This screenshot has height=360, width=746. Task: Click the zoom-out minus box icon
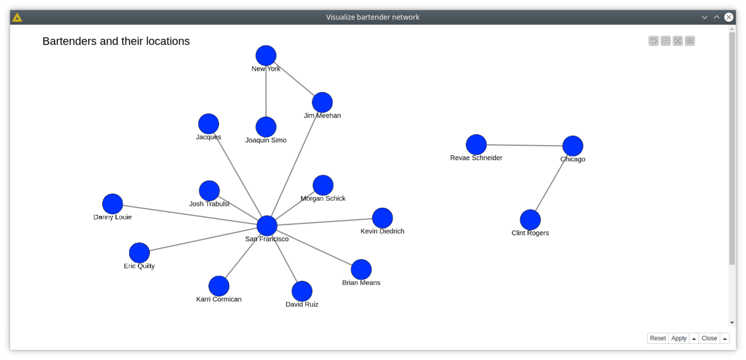click(x=666, y=41)
